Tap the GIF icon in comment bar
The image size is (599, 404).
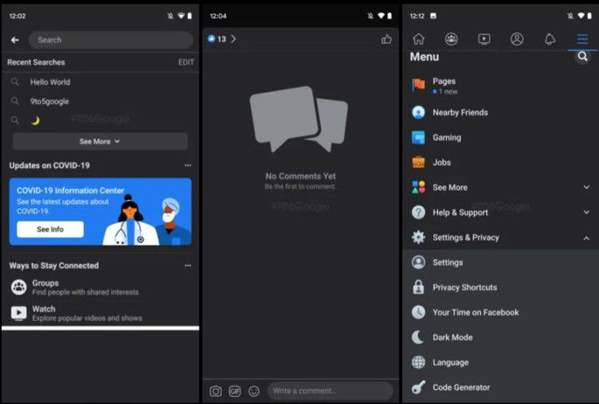(x=234, y=391)
